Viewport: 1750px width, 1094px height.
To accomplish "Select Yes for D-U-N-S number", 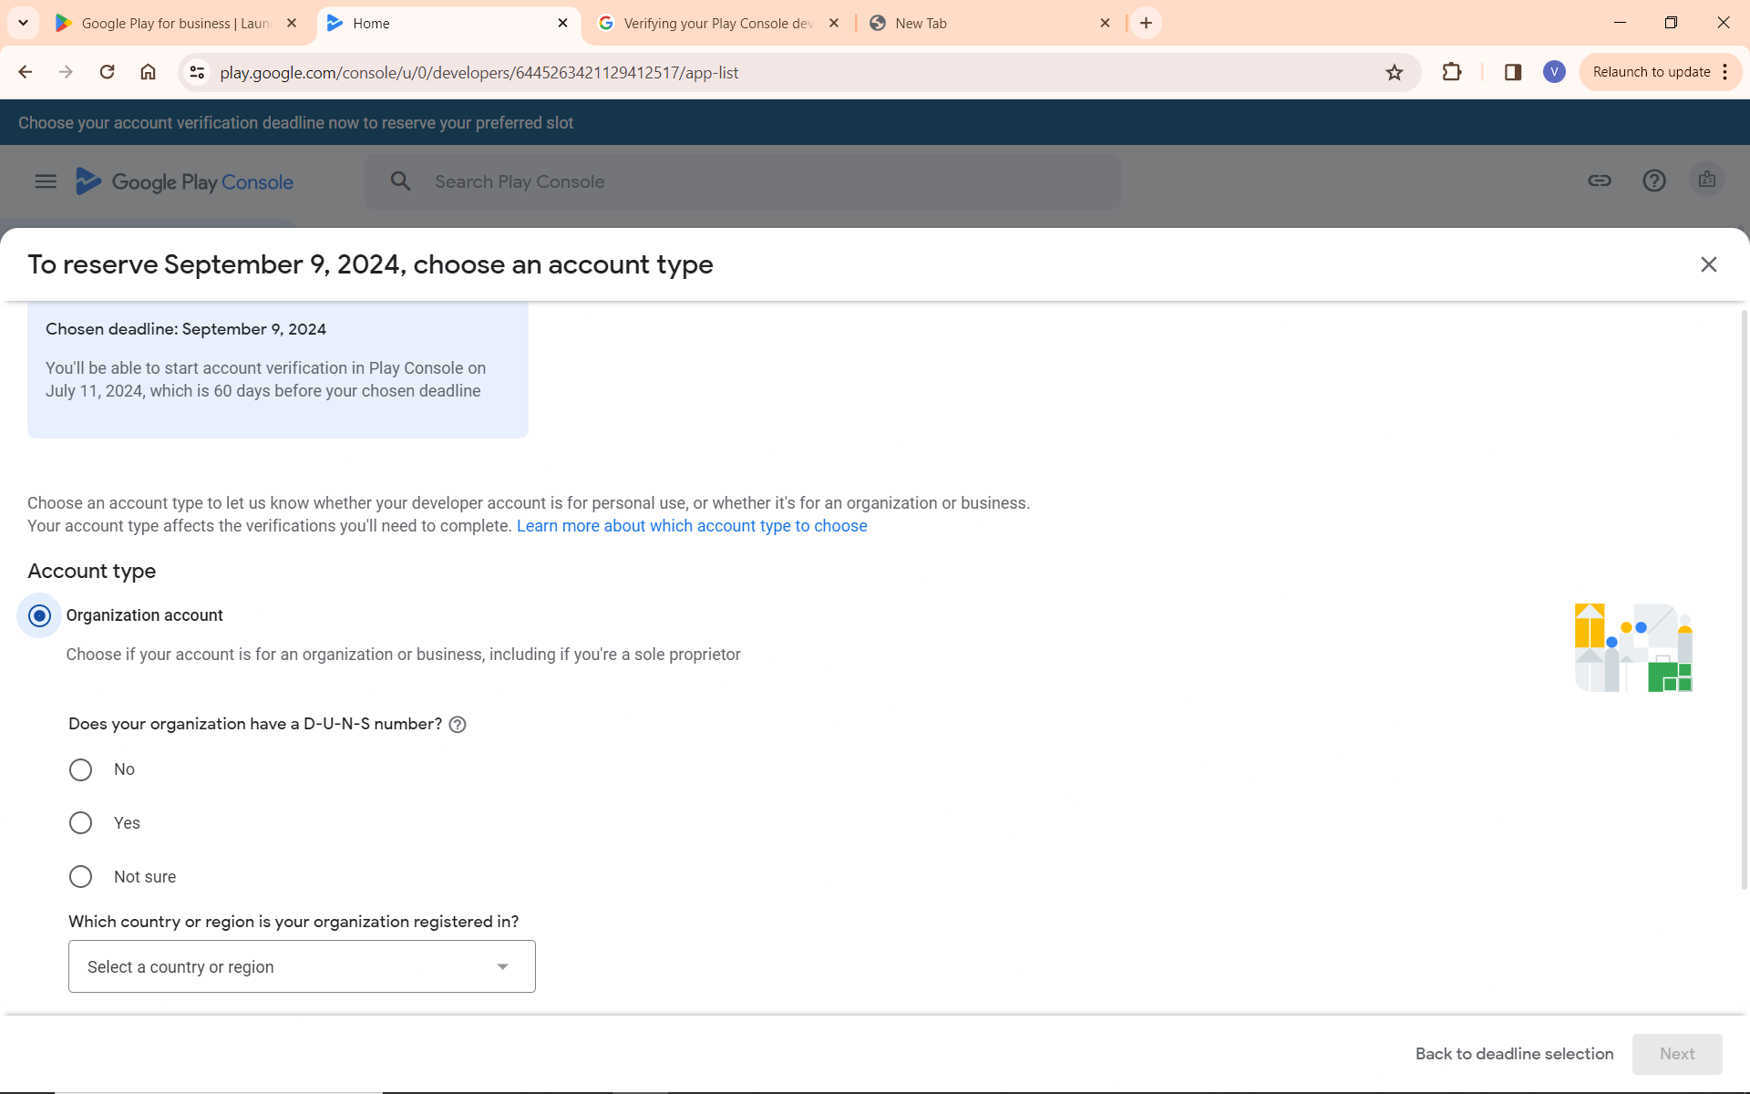I will [80, 823].
